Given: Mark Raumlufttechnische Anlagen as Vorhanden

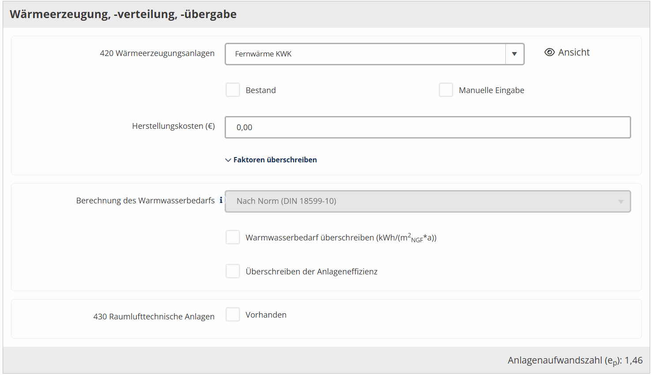Looking at the screenshot, I should tap(233, 315).
